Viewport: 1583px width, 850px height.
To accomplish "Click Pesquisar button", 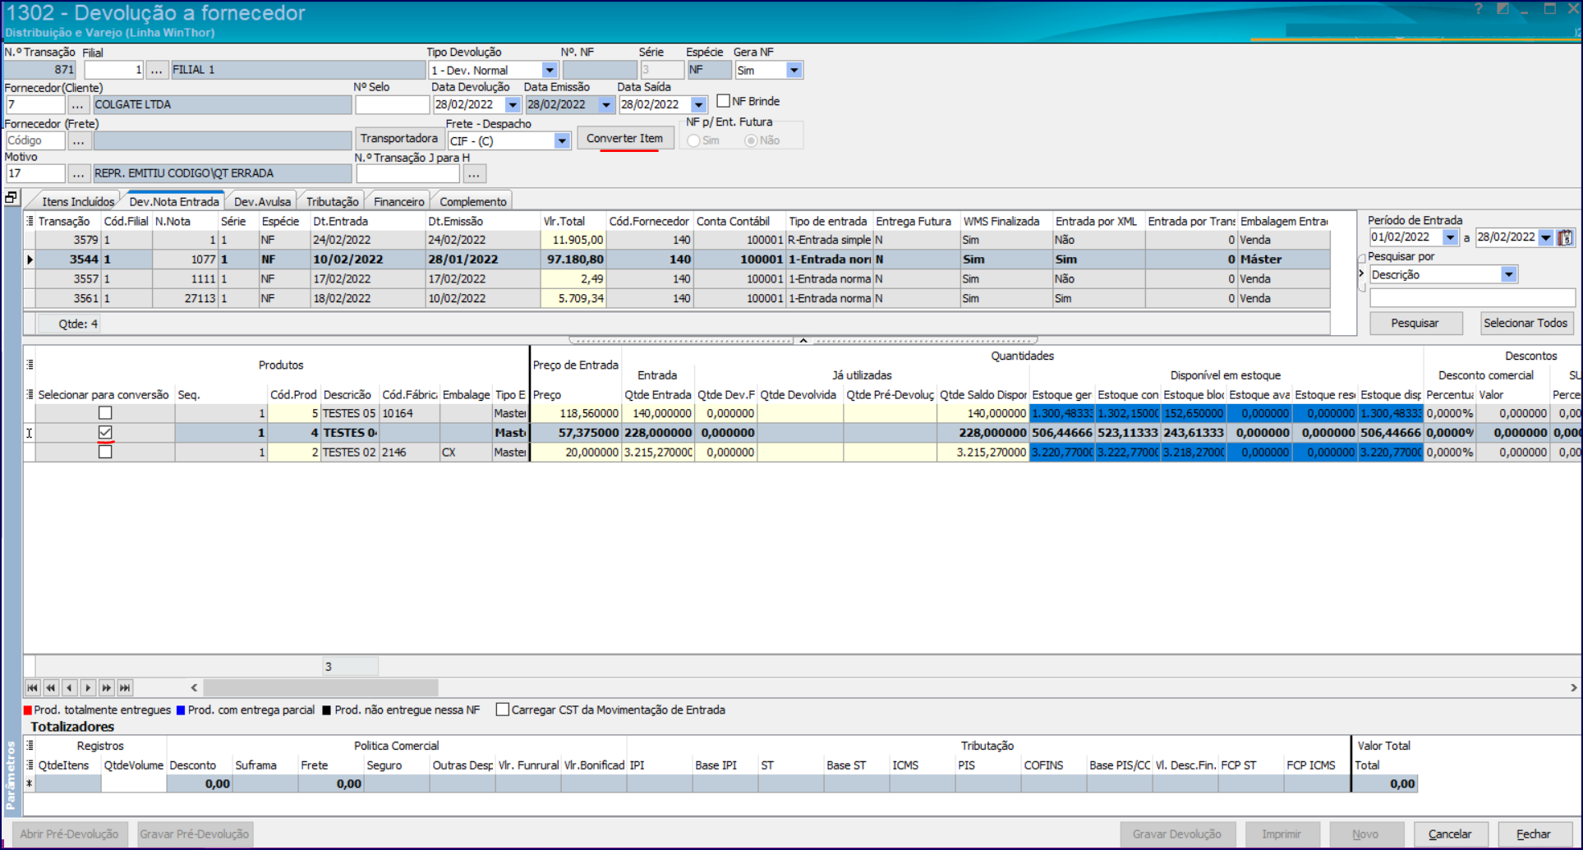I will 1415,323.
